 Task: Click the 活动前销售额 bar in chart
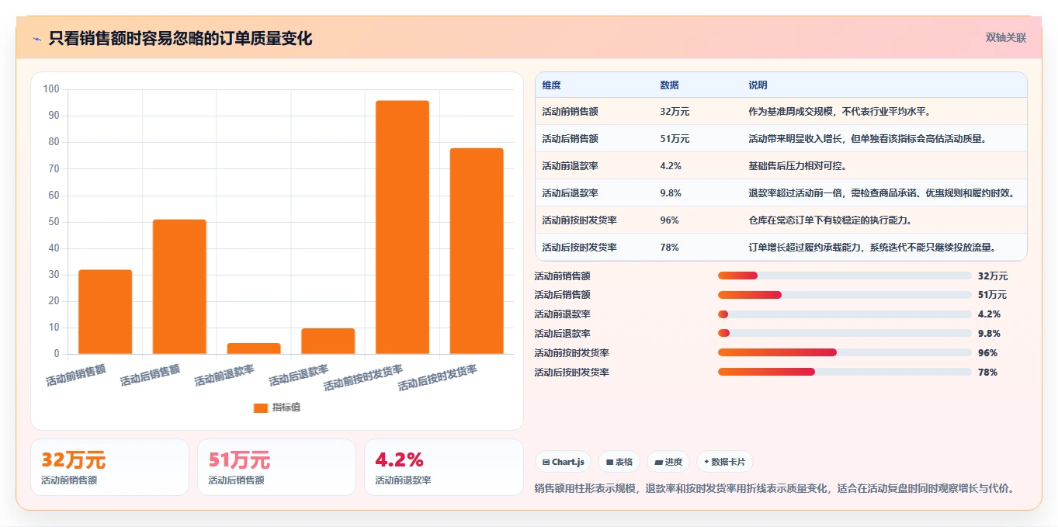[106, 312]
